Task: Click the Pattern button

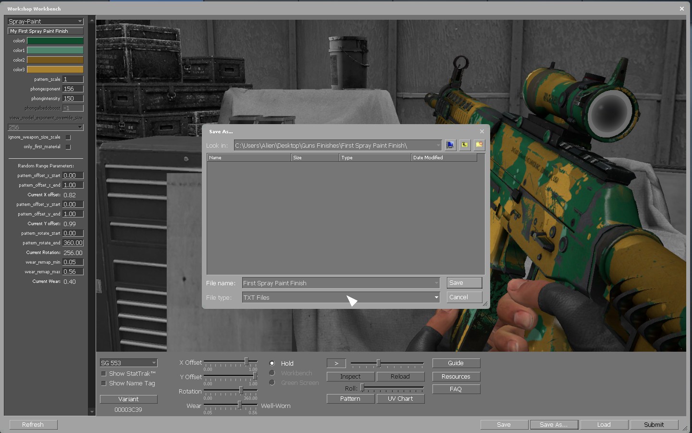Action: [x=350, y=399]
